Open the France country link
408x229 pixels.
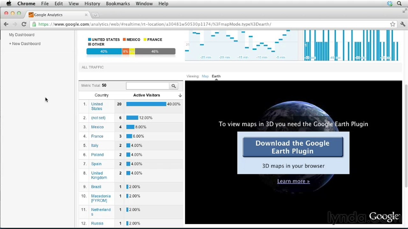pyautogui.click(x=97, y=136)
